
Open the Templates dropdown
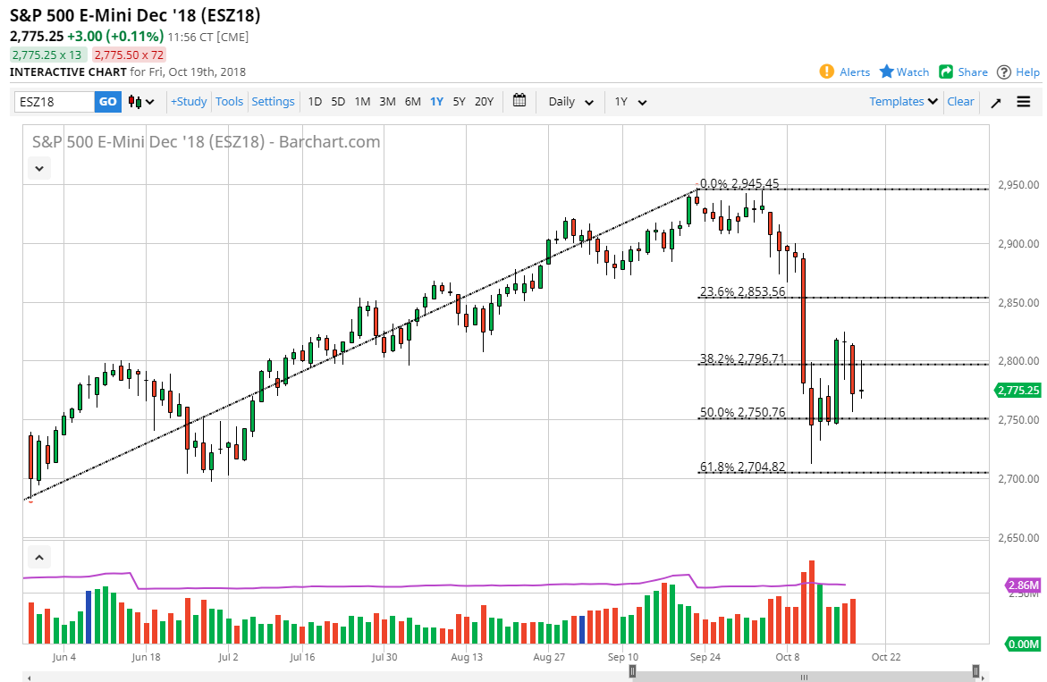pyautogui.click(x=902, y=101)
